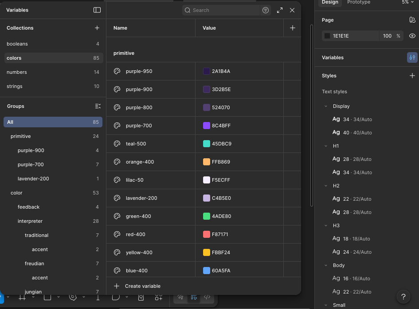This screenshot has width=419, height=309.
Task: Switch to Dev Mode code toggle
Action: (x=207, y=297)
